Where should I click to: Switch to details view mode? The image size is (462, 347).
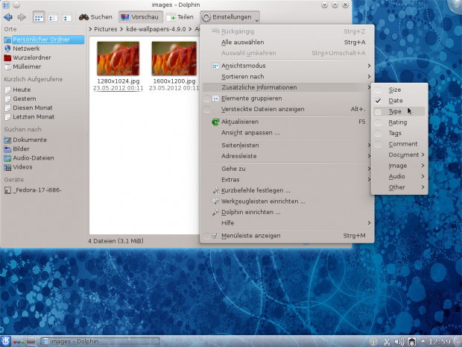pos(66,16)
